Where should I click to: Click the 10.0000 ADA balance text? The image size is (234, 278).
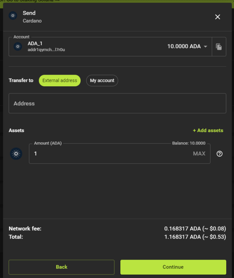(184, 47)
